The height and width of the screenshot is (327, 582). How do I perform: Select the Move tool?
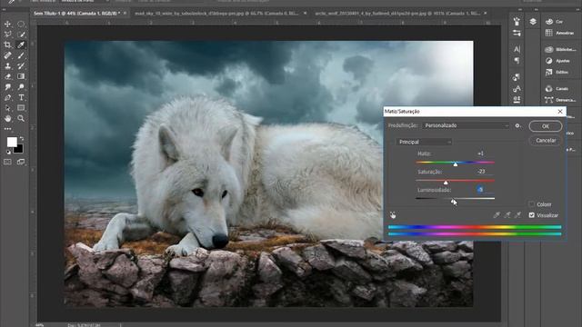[x=7, y=25]
